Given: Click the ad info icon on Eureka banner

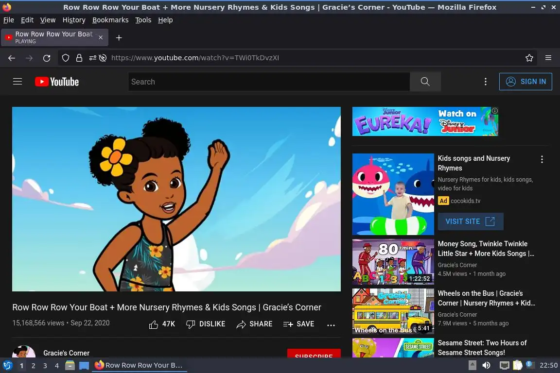Looking at the screenshot, I should coord(495,111).
